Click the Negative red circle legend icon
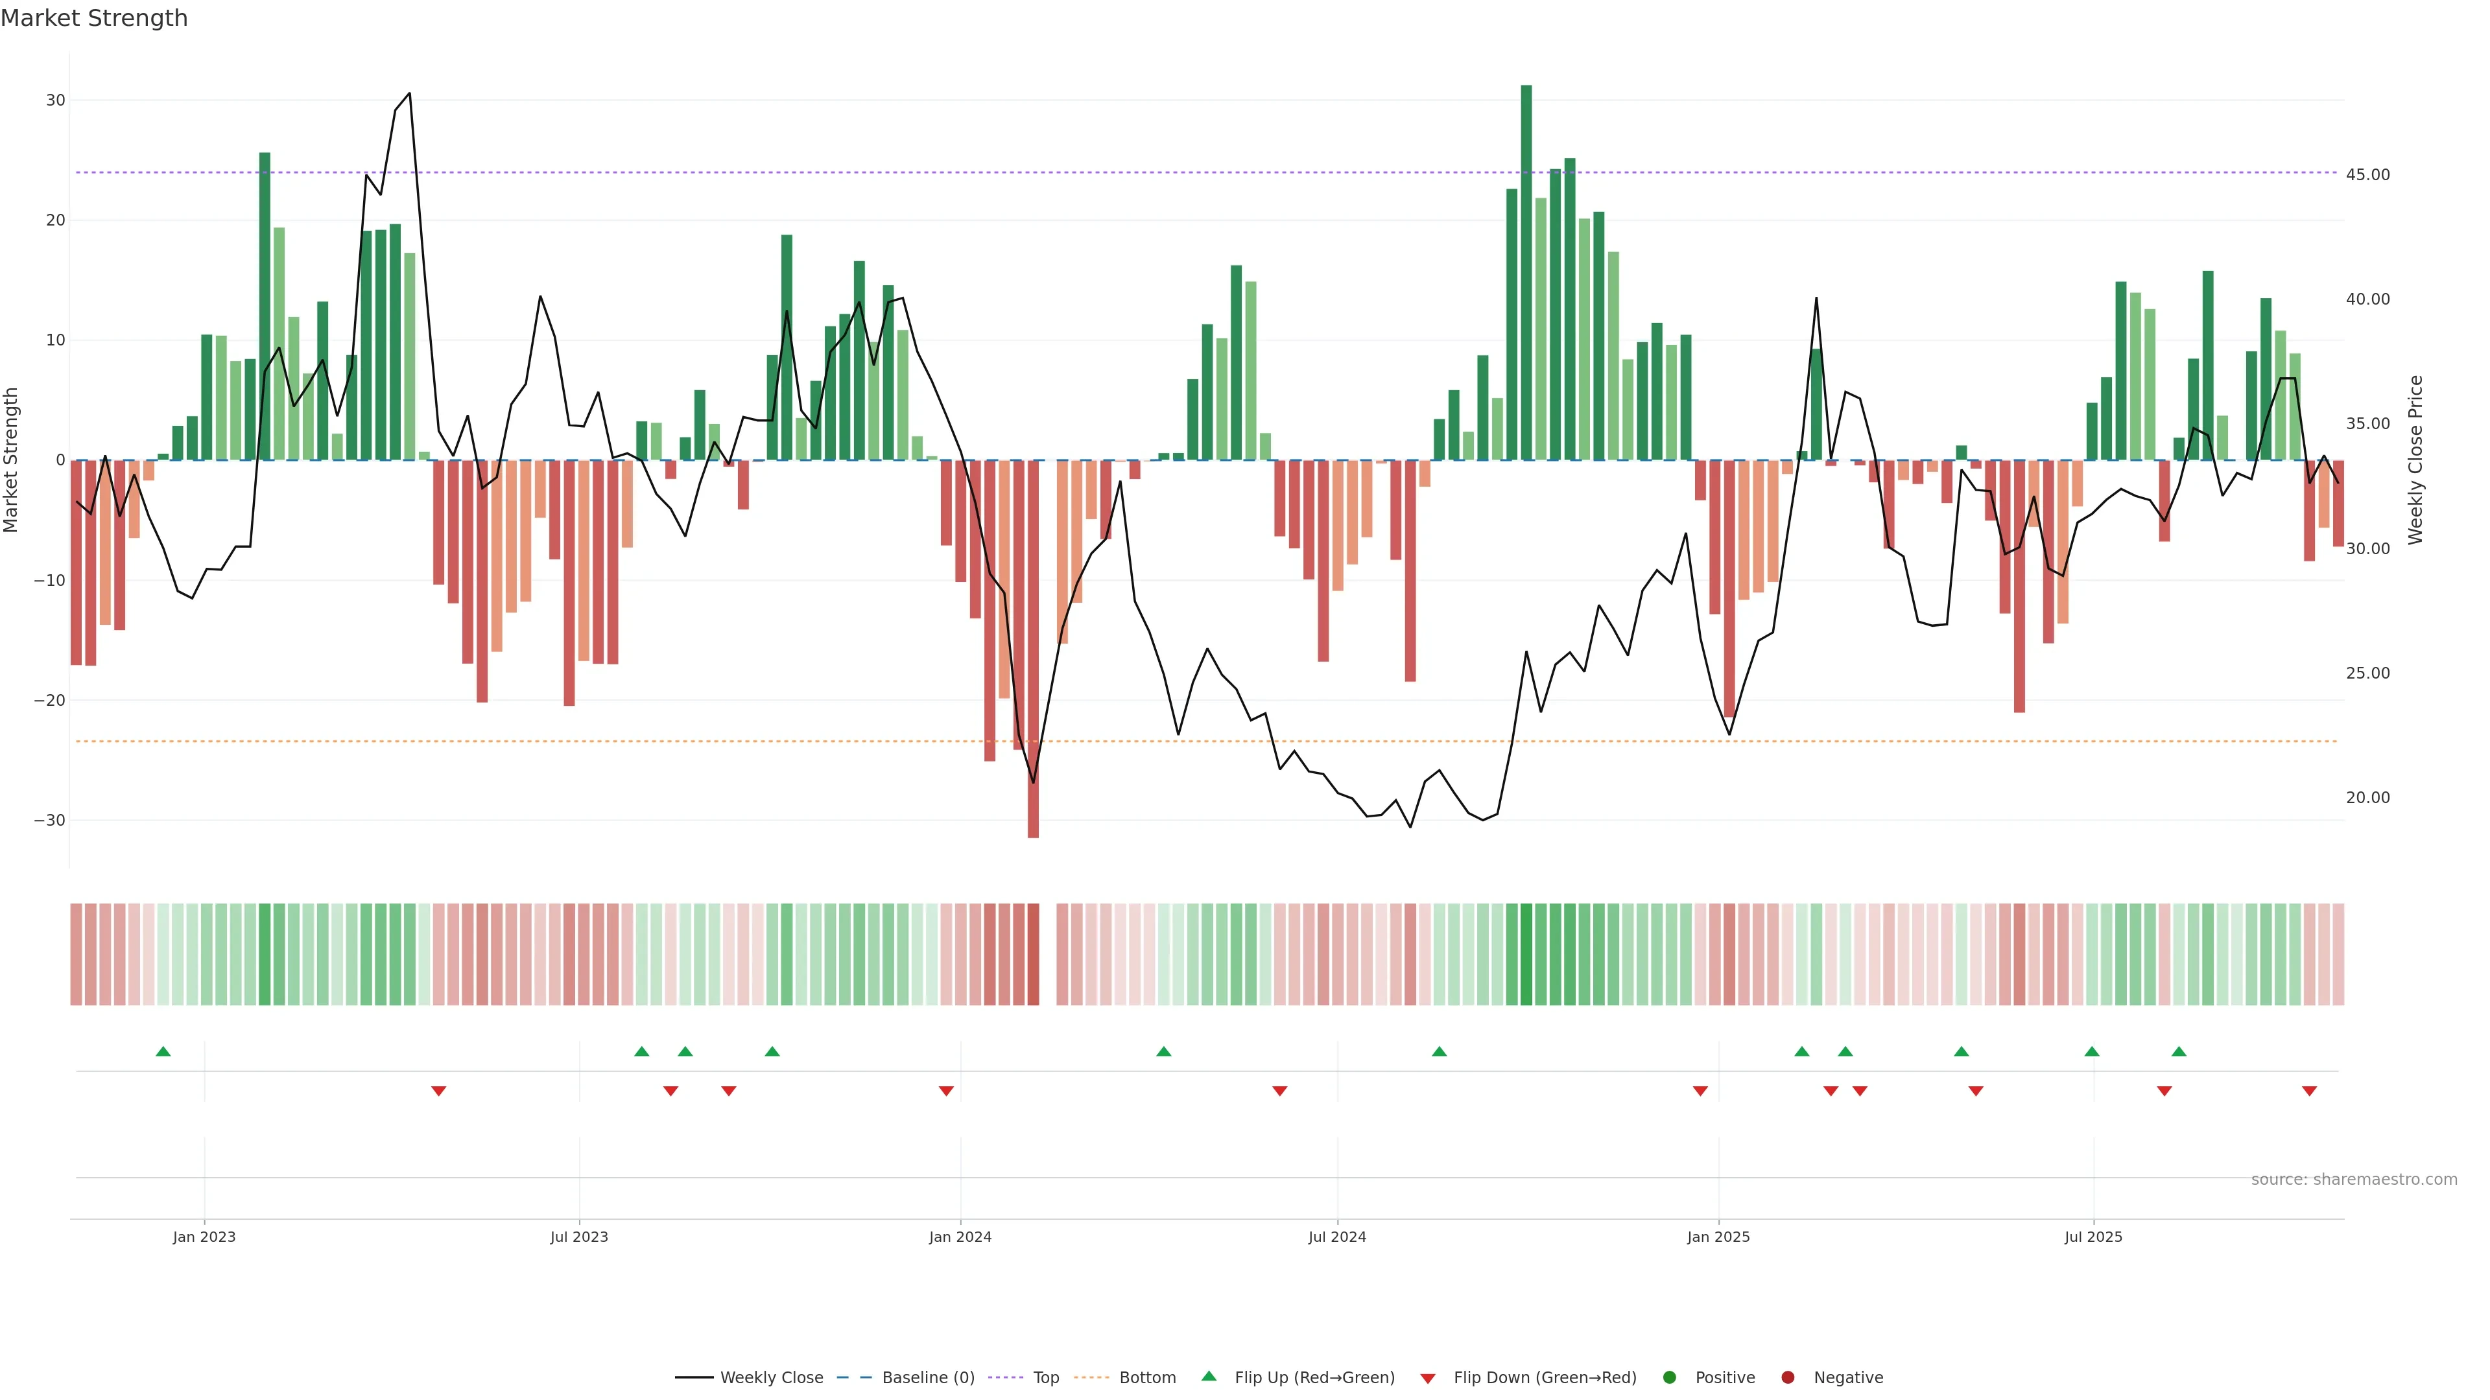Screen dimensions: 2490x1400 click(1787, 1378)
